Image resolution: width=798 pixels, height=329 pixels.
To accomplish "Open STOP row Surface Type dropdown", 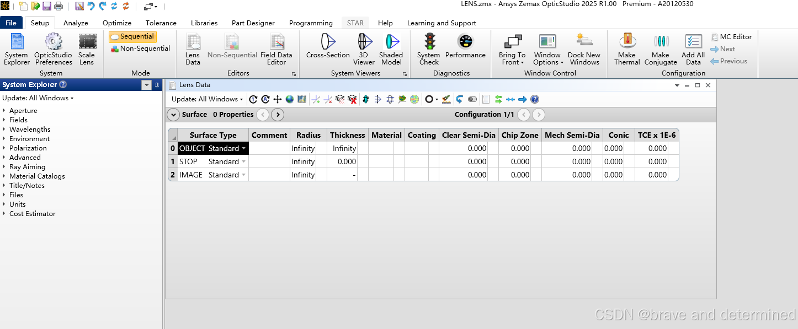I will click(x=243, y=161).
